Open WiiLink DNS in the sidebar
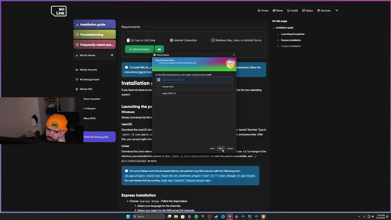 pyautogui.click(x=86, y=89)
